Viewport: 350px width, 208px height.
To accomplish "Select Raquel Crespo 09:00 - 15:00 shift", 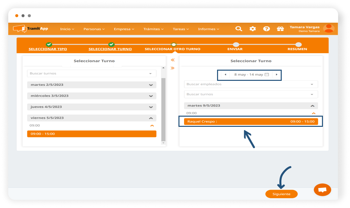I will [x=250, y=122].
